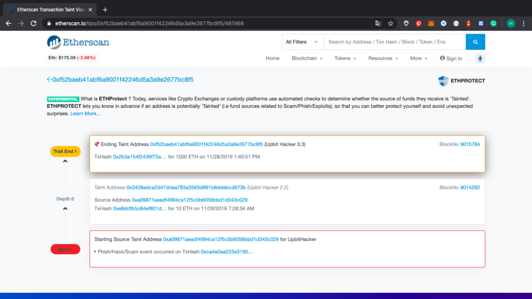Click the blue square extension icon
Image resolution: width=532 pixels, height=299 pixels.
point(481,23)
